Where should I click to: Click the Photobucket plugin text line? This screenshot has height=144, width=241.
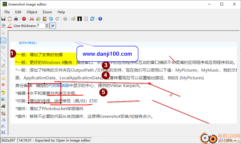click(50, 109)
